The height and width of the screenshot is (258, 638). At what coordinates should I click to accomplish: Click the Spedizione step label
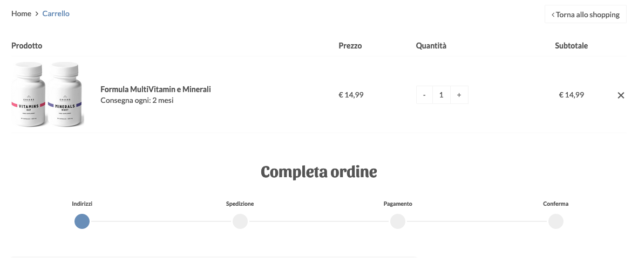pos(240,204)
